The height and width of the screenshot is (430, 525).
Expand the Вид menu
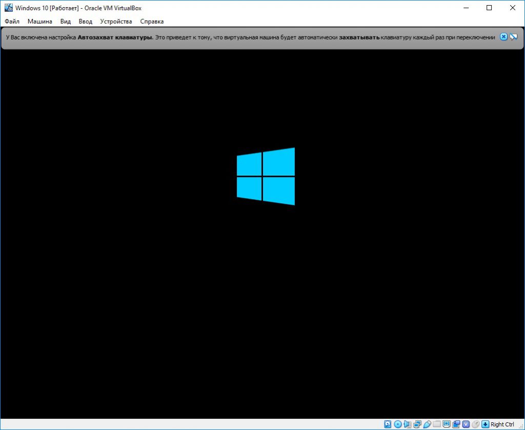(x=66, y=21)
